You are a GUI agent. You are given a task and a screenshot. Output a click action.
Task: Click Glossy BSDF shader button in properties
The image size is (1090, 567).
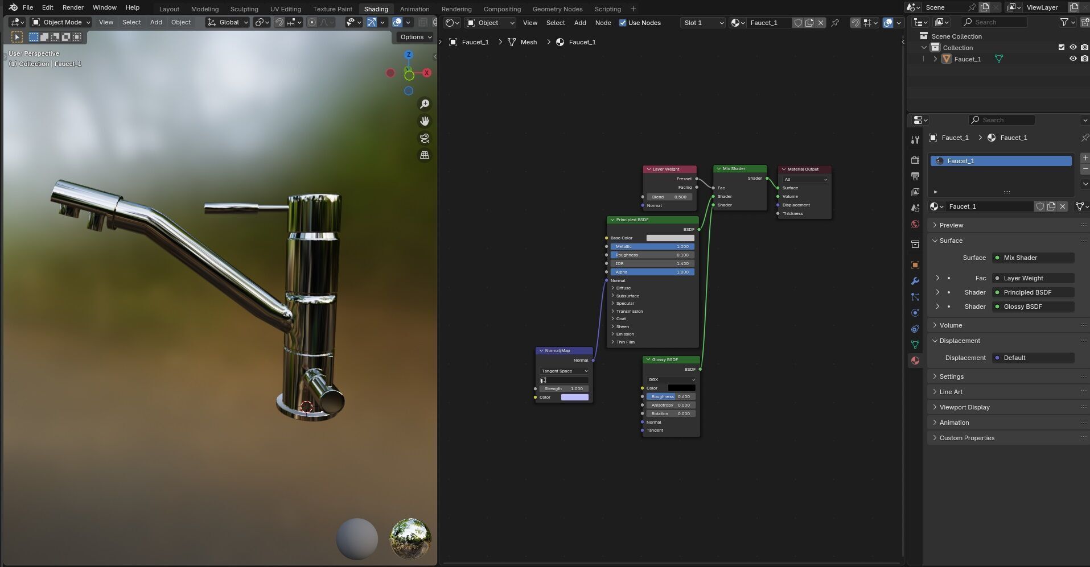point(1033,307)
